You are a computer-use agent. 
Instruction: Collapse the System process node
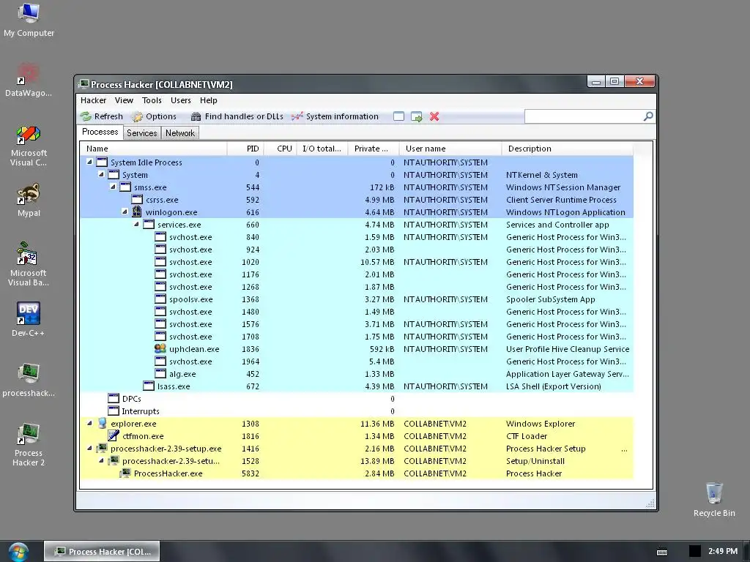point(101,174)
